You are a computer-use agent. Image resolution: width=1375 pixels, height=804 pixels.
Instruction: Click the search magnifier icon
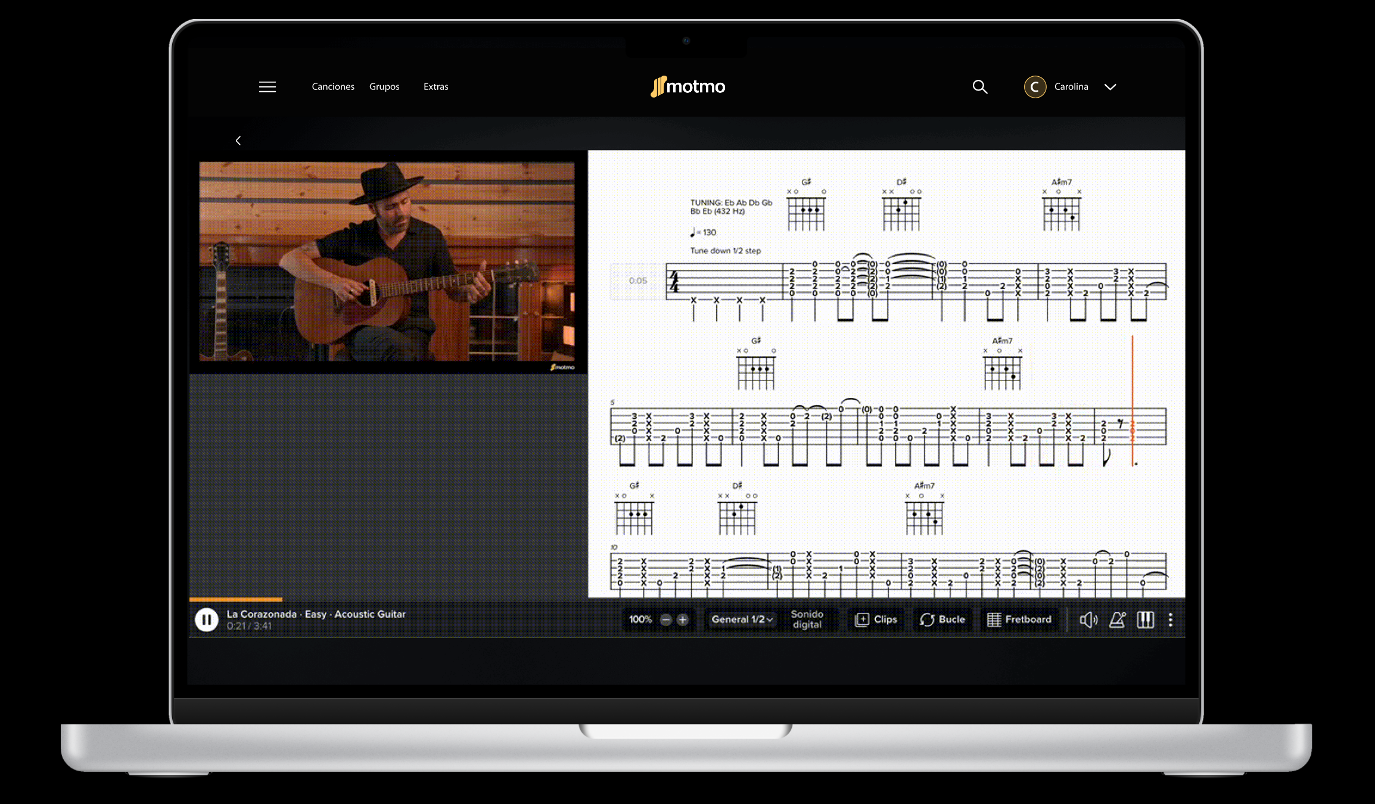(980, 87)
